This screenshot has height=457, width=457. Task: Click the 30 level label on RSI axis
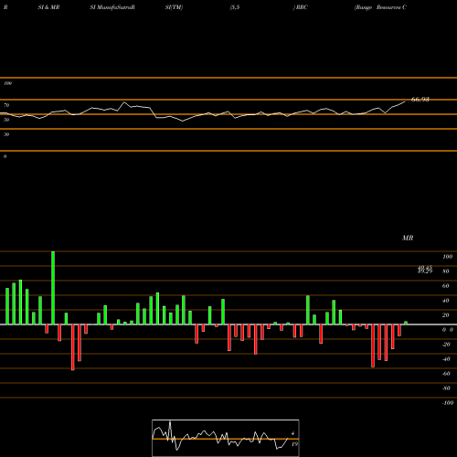click(x=6, y=134)
